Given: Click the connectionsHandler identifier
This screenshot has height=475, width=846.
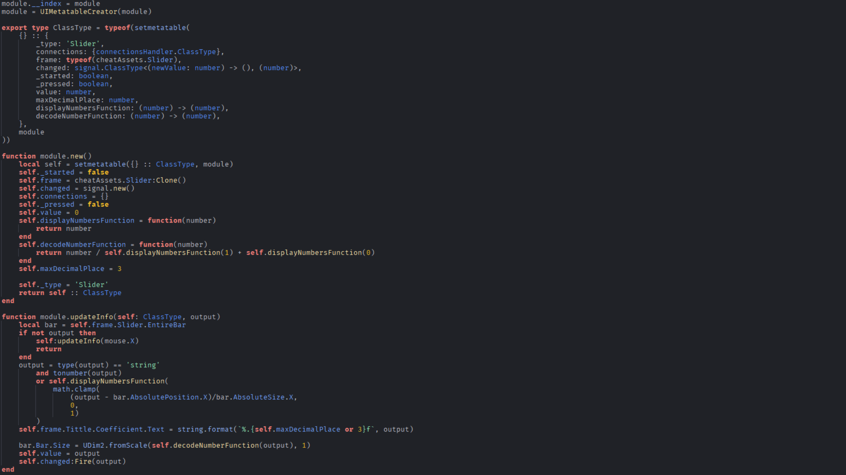Looking at the screenshot, I should point(134,52).
